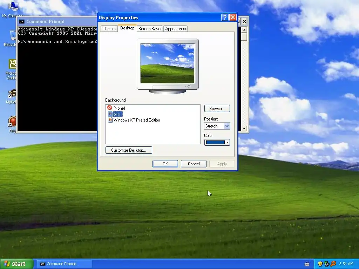Open Customize Desktop... dialog

tap(129, 150)
